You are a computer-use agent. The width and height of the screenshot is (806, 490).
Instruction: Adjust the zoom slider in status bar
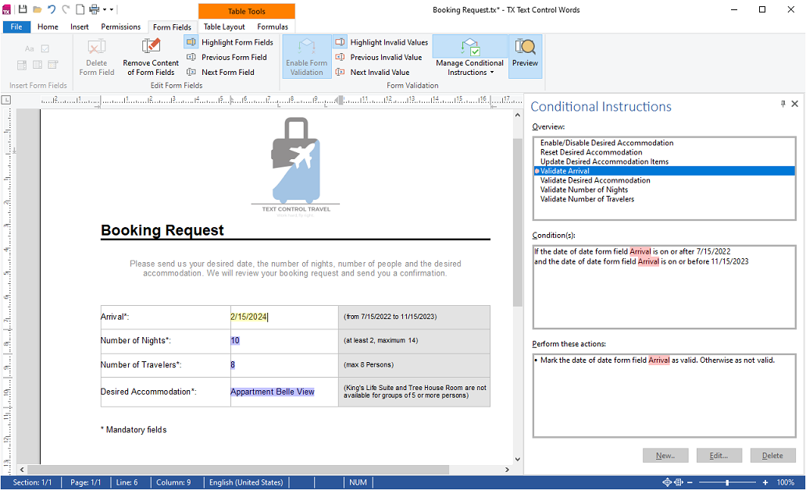[727, 482]
